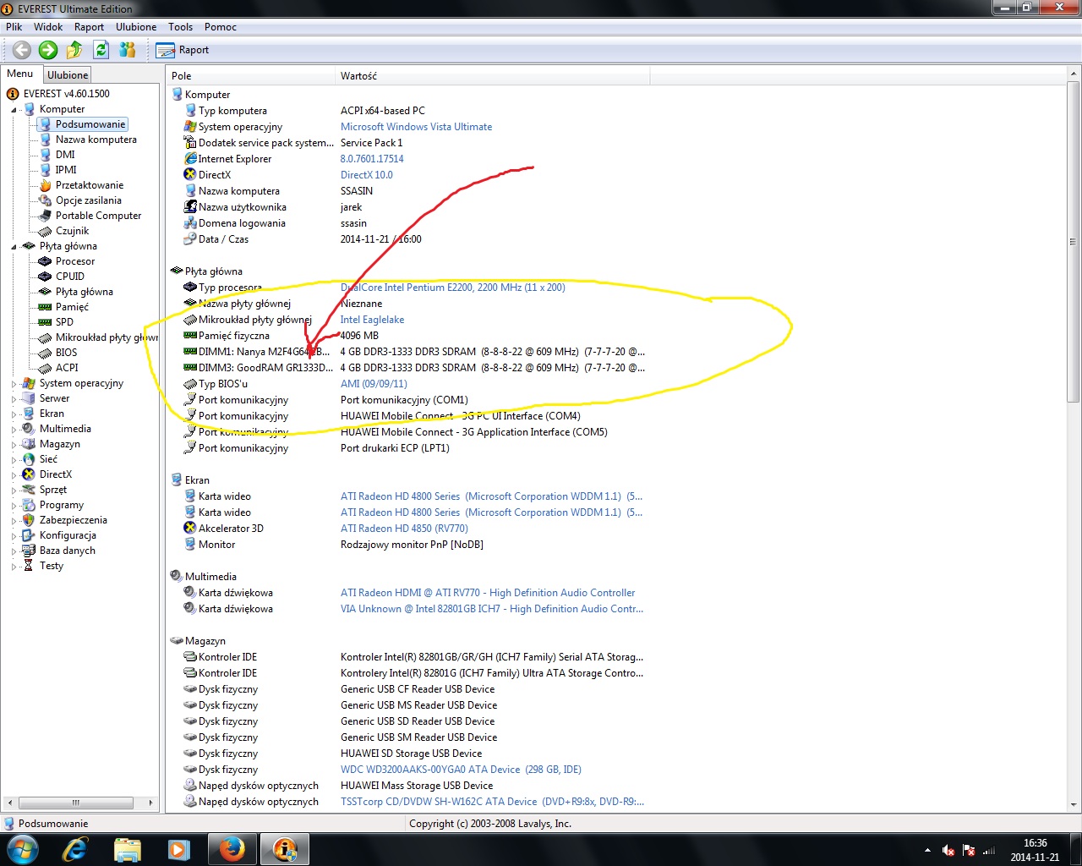Click the green Forward arrow toolbar button
1082x866 pixels.
(x=48, y=50)
